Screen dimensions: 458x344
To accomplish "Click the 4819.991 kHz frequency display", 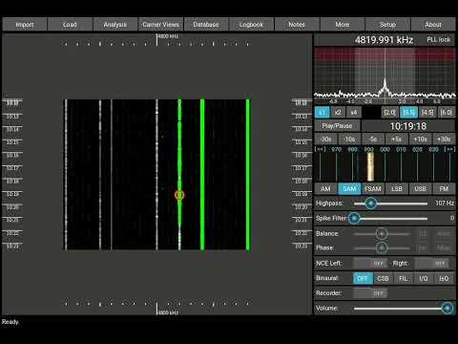I will 385,40.
